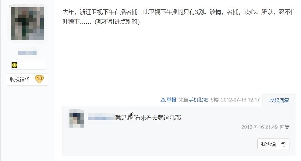Click the 5楼 floor number

[x=214, y=100]
